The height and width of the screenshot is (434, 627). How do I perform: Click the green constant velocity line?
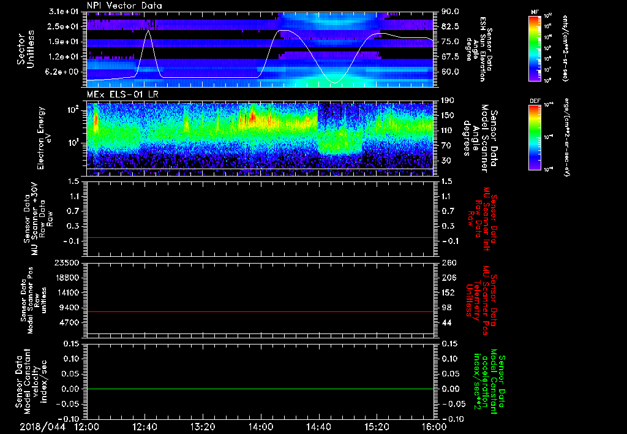point(260,389)
